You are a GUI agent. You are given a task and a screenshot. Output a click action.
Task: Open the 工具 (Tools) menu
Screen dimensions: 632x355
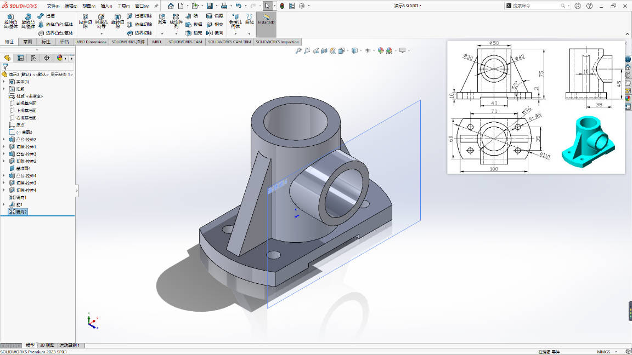tap(124, 6)
